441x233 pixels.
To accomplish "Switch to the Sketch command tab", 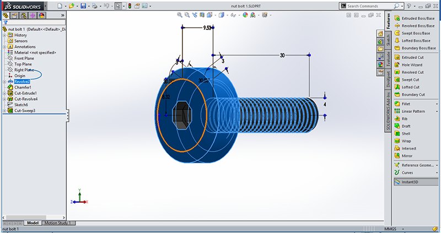I will [388, 40].
